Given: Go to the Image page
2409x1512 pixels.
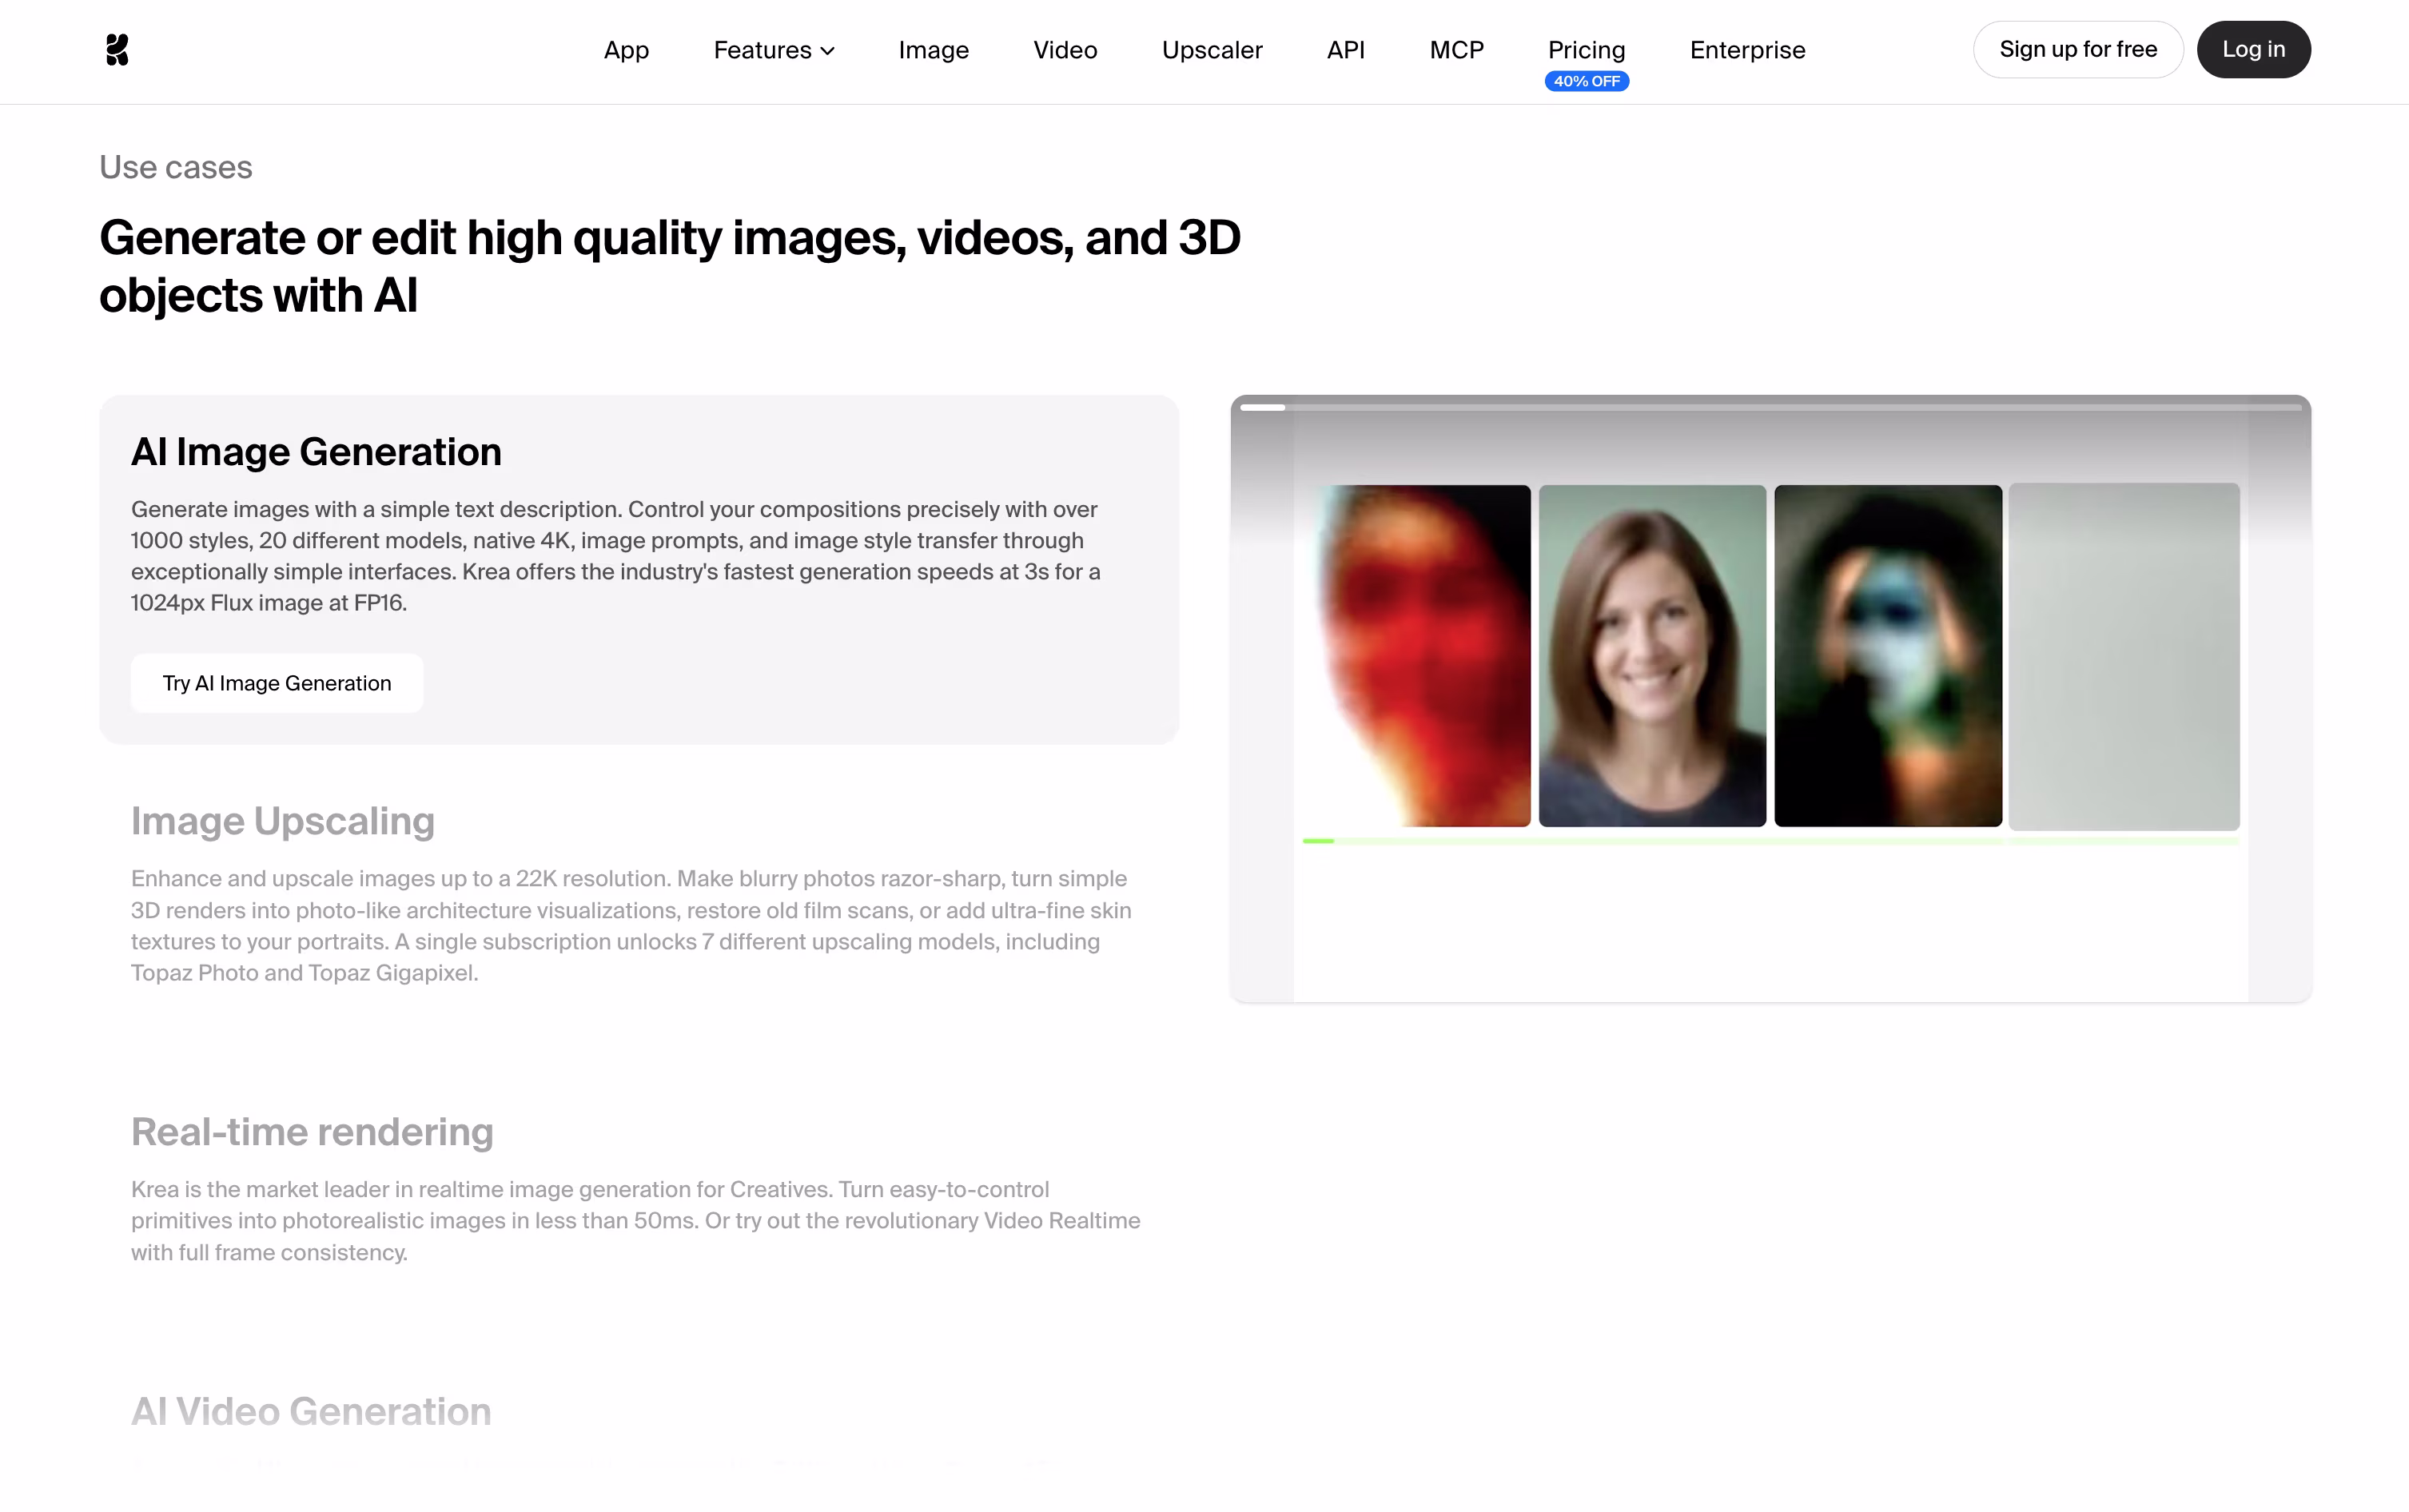Looking at the screenshot, I should pos(933,50).
